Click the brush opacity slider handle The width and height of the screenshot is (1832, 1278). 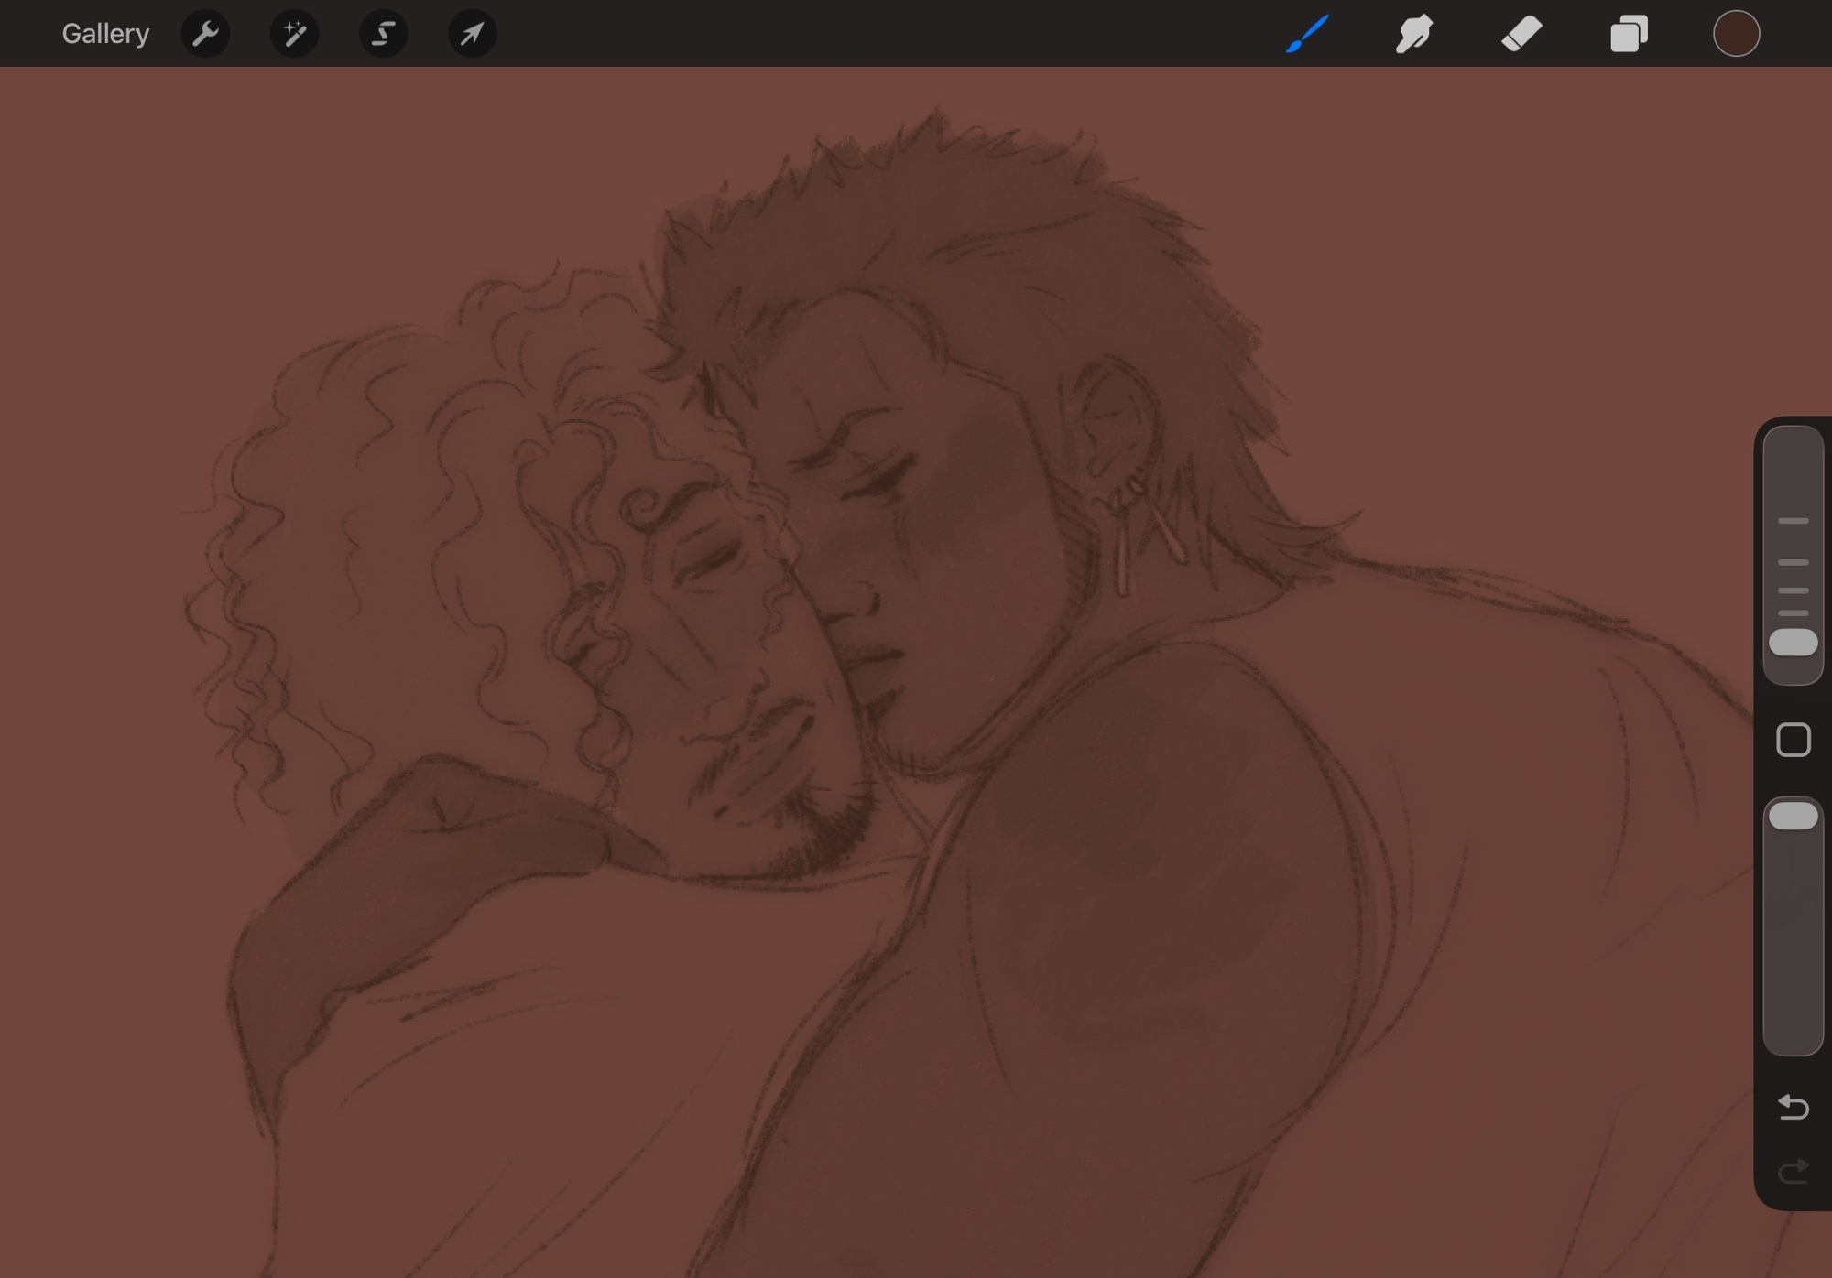pos(1793,816)
